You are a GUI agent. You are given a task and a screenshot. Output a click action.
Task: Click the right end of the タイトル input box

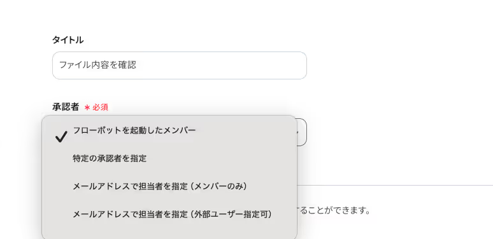click(299, 65)
